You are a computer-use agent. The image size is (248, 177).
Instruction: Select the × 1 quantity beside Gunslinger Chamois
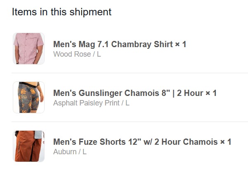(211, 93)
